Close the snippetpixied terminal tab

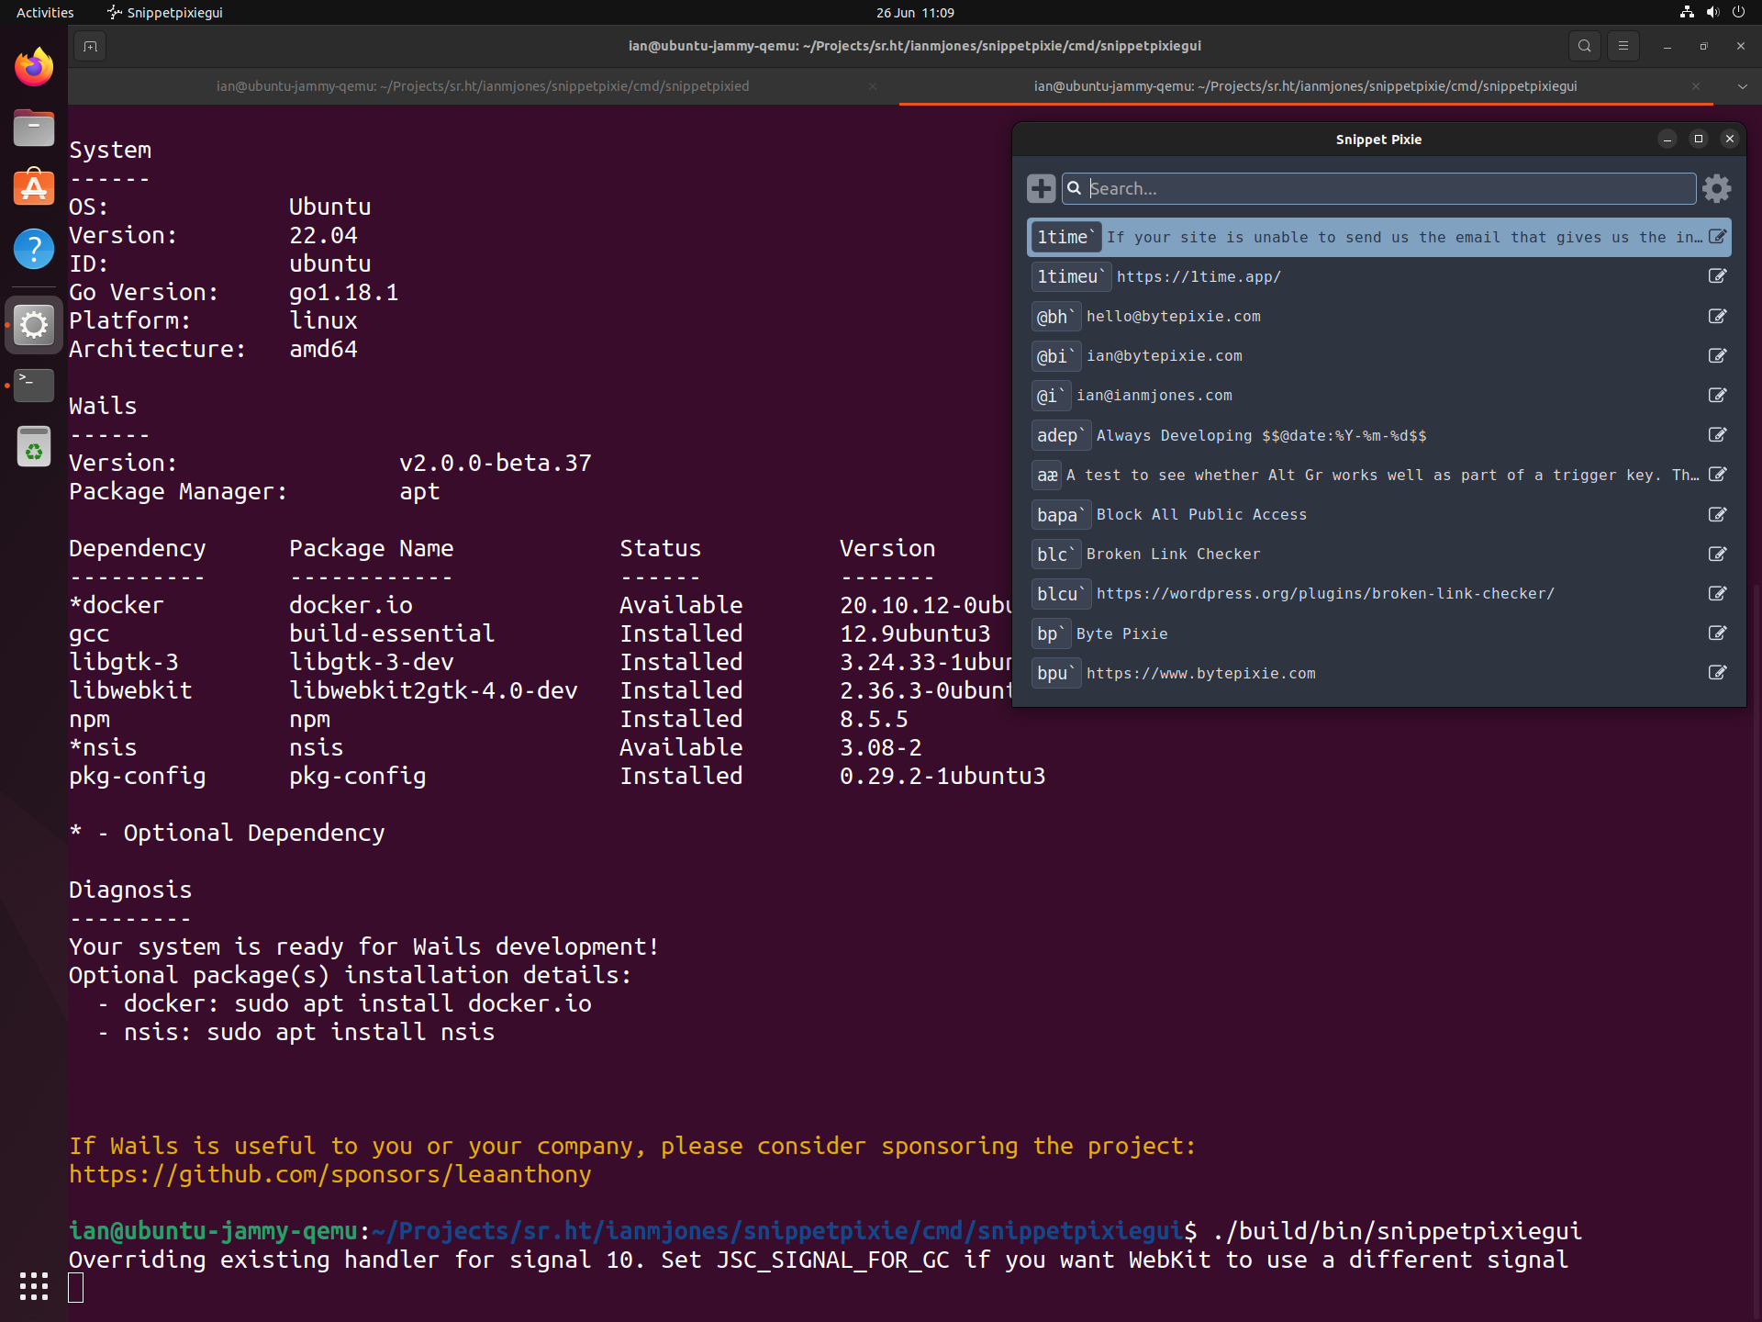pyautogui.click(x=873, y=85)
